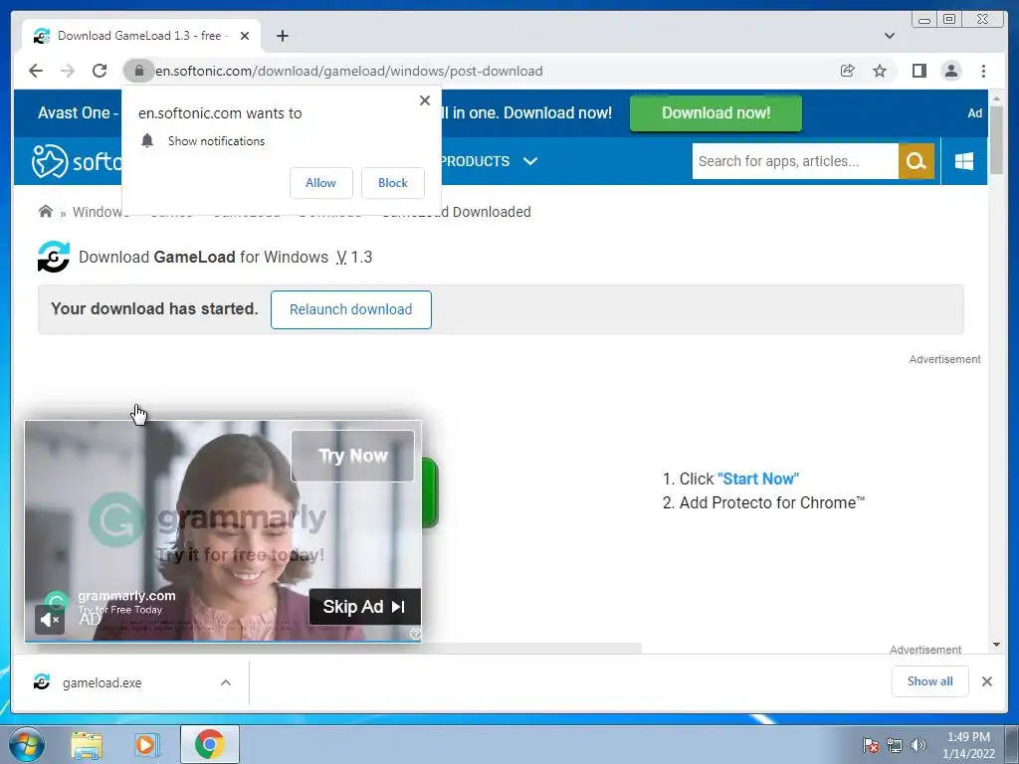This screenshot has height=764, width=1019.
Task: Open site info via the lock icon
Action: click(138, 71)
